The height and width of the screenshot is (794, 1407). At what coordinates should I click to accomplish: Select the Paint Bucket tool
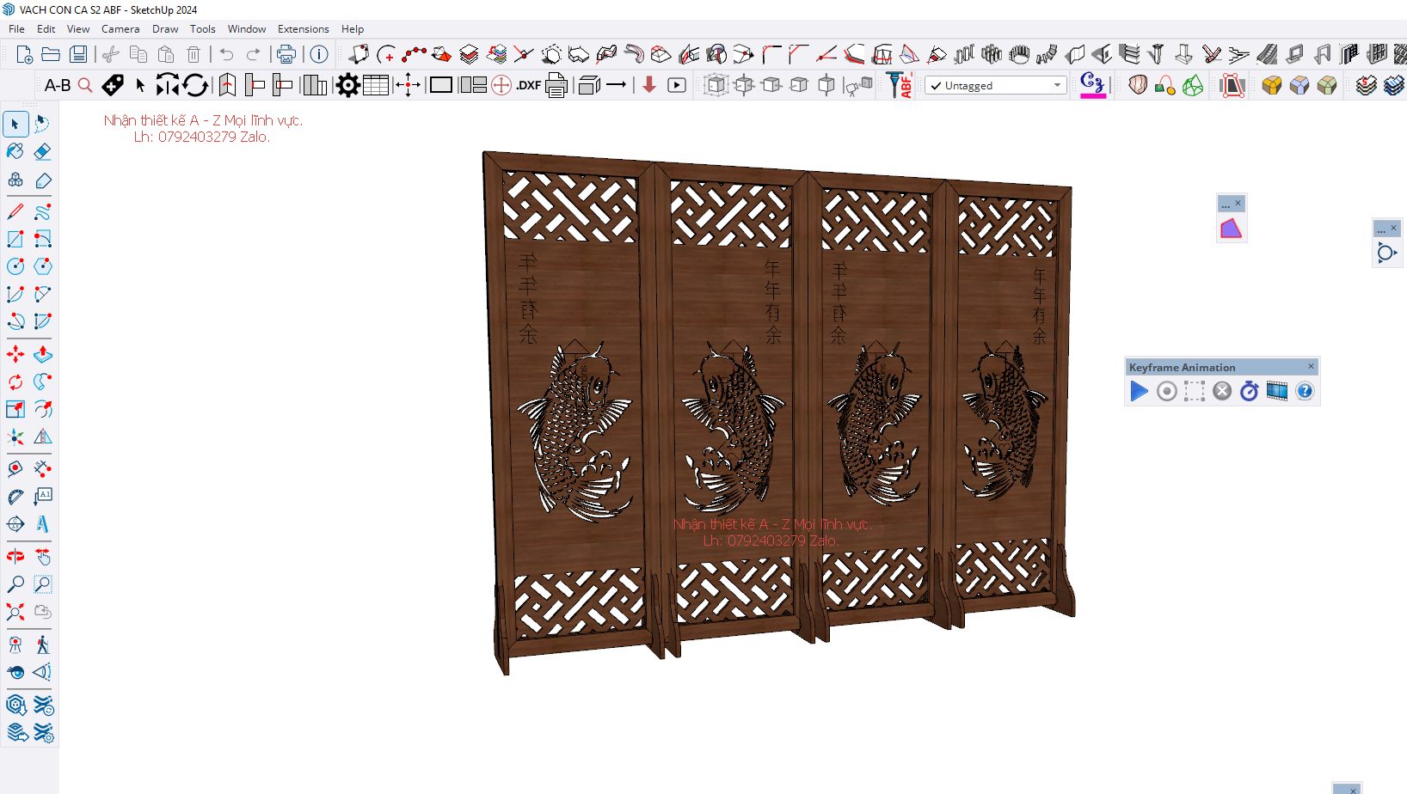click(15, 152)
